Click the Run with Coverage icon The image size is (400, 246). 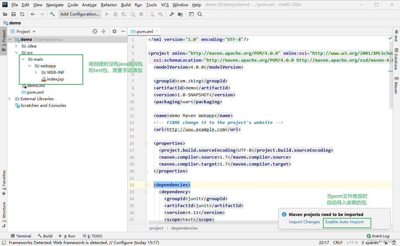[124, 14]
